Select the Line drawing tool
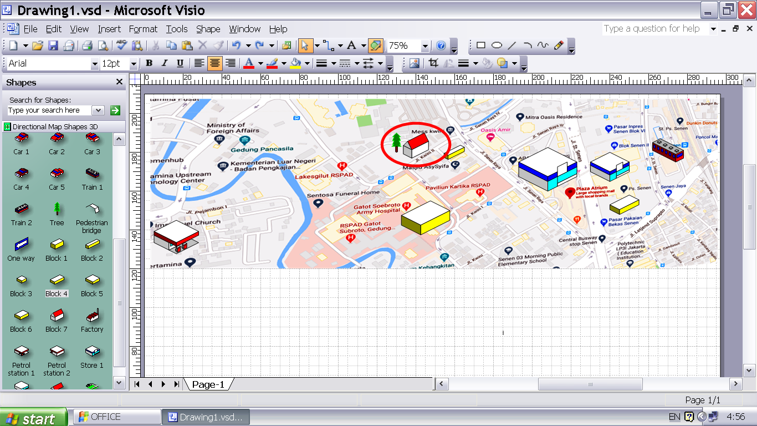The width and height of the screenshot is (757, 426). click(512, 45)
